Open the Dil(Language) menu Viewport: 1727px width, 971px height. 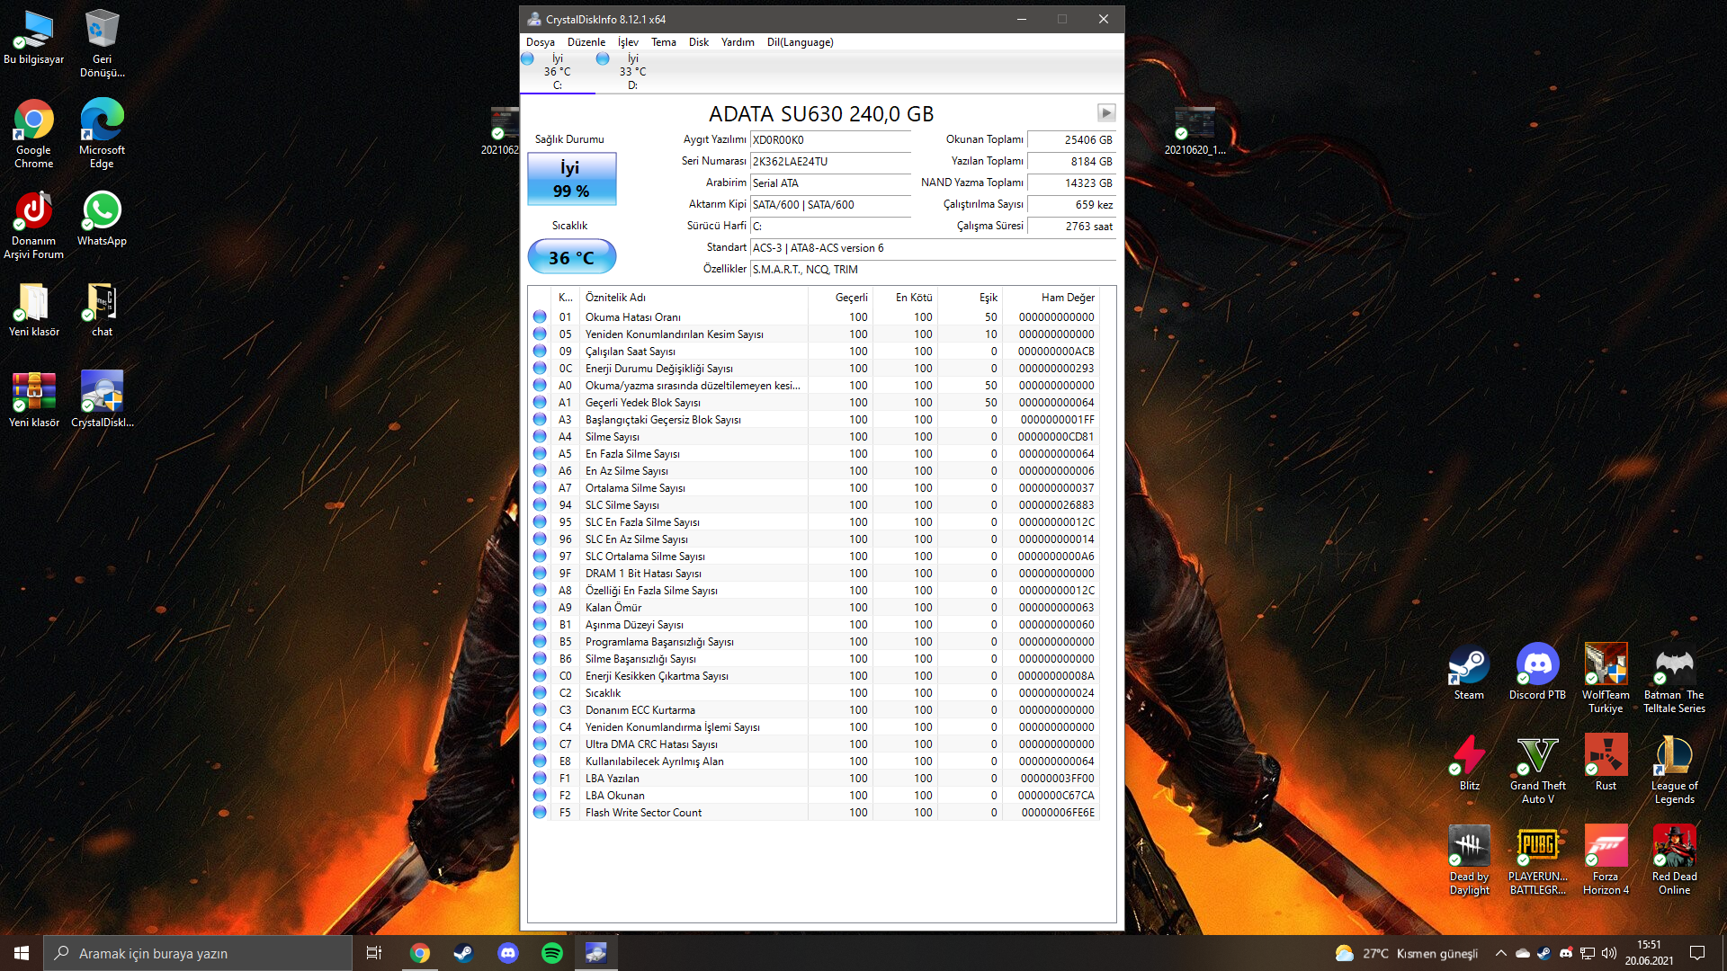pos(800,42)
